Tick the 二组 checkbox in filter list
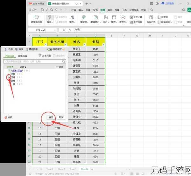The height and width of the screenshot is (176, 191). (9, 74)
